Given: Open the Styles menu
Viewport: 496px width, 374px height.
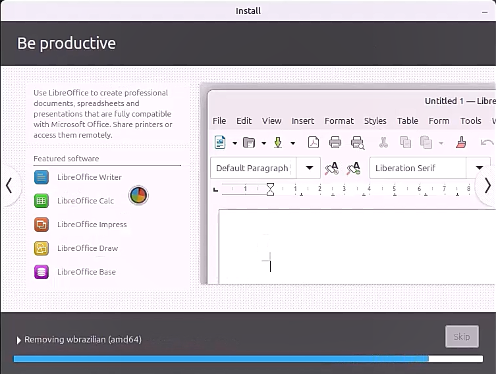Looking at the screenshot, I should click(375, 120).
